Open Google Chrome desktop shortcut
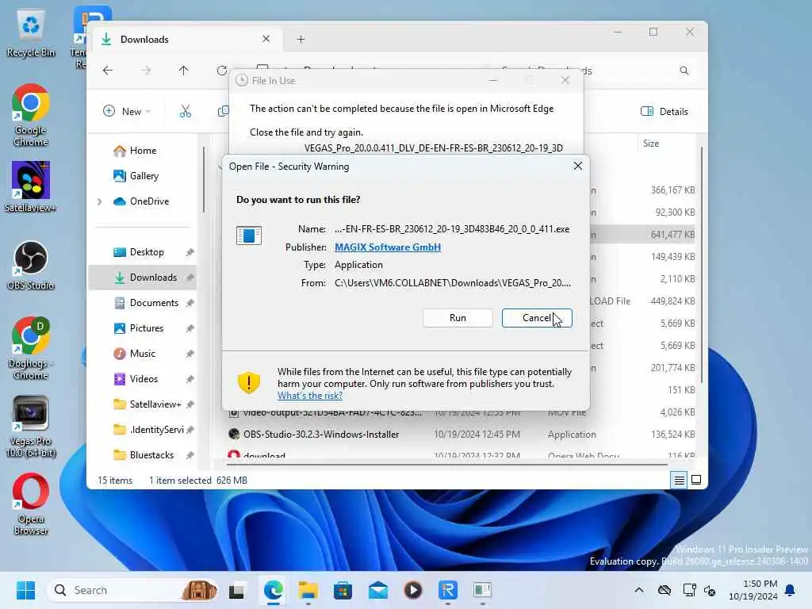This screenshot has width=812, height=609. click(x=31, y=115)
